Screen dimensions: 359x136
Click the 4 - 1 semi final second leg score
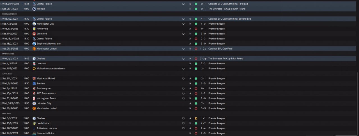tap(203, 19)
